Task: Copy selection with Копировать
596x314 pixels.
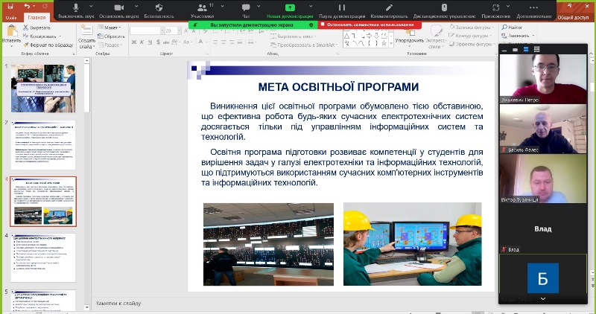Action: point(42,36)
